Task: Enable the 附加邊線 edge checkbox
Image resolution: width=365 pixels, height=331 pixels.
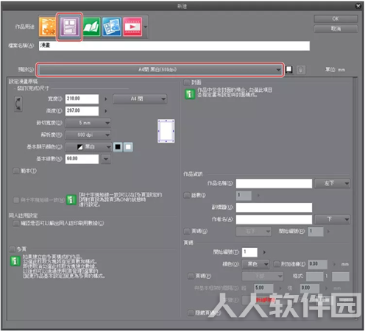Action: click(x=277, y=264)
